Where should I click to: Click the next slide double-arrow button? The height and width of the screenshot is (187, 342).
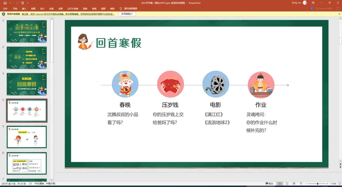coord(340,167)
